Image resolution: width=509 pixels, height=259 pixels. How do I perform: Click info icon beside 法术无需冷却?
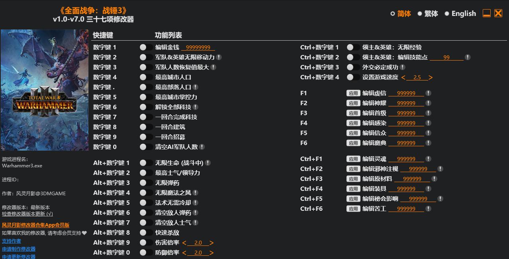coord(196,203)
